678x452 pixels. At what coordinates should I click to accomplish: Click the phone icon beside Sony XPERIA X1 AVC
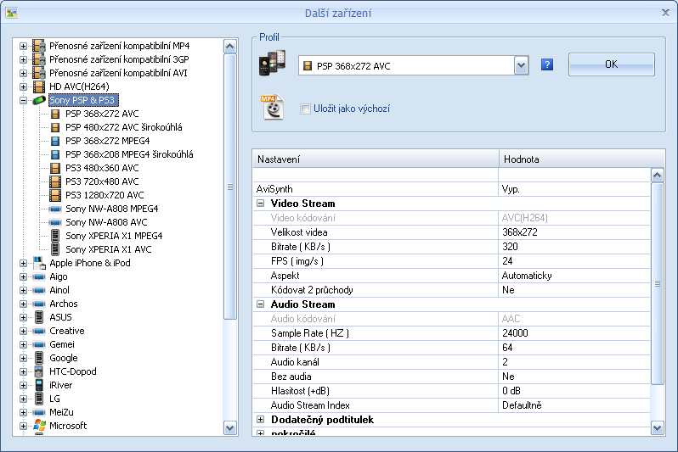[55, 249]
